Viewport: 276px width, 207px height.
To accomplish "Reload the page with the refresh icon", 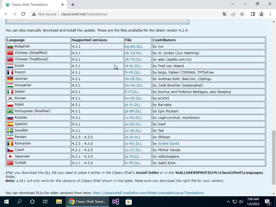I will coord(23,14).
